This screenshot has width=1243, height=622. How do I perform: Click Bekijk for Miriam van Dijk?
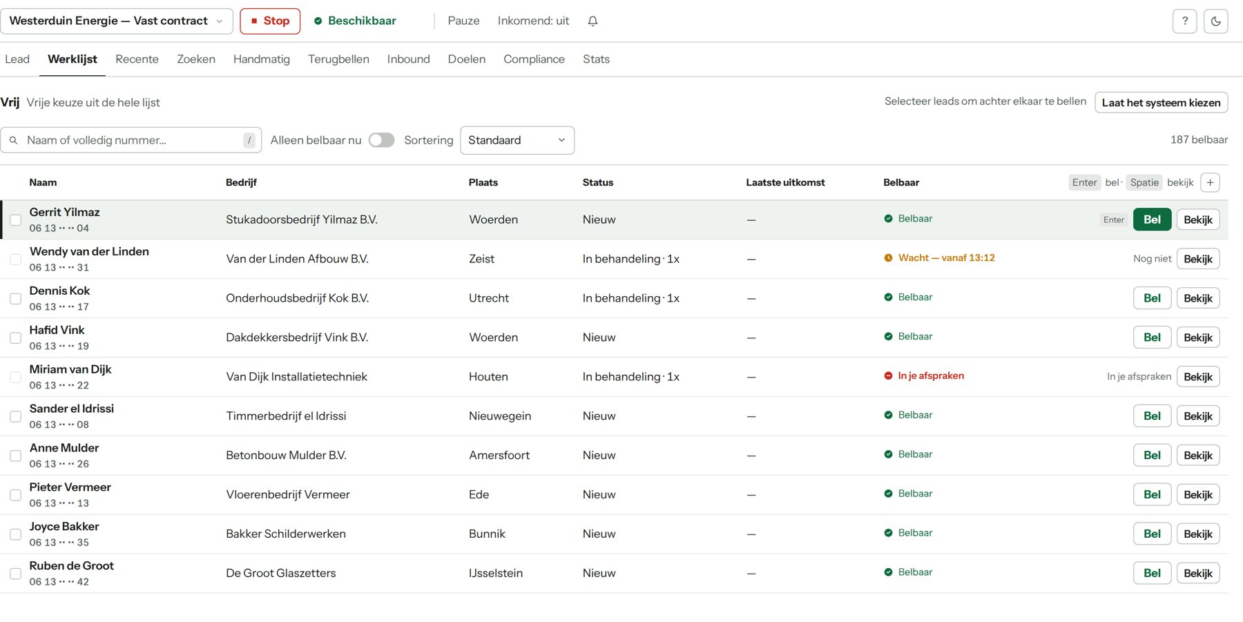tap(1198, 377)
